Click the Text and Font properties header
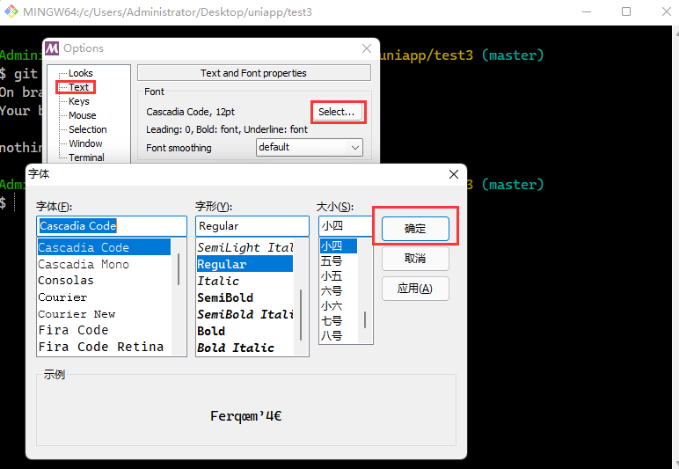This screenshot has height=469, width=679. (x=254, y=73)
